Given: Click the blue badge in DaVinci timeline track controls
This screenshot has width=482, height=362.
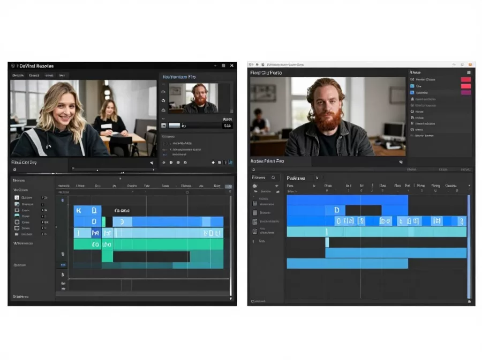Looking at the screenshot, I should [63, 265].
